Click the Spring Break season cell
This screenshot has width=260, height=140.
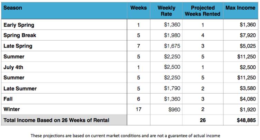[x=20, y=35]
